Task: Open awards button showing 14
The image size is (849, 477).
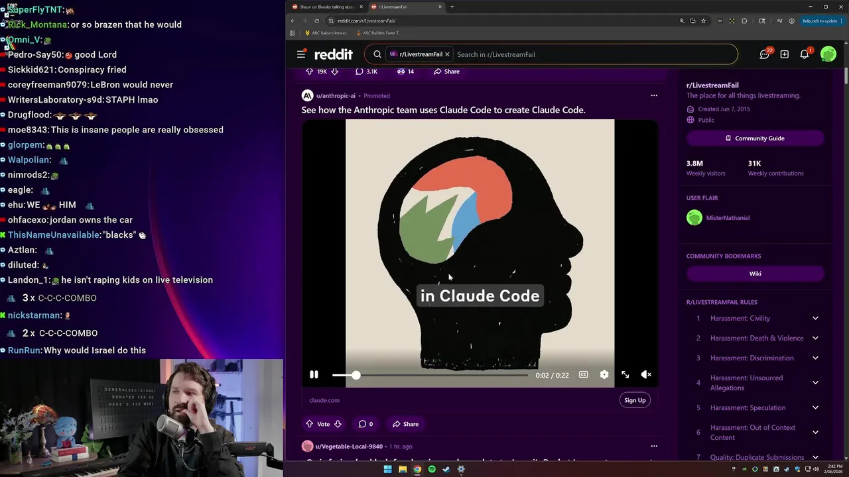Action: (x=405, y=72)
